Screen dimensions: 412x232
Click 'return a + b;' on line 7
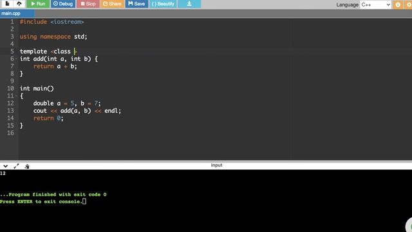point(55,66)
